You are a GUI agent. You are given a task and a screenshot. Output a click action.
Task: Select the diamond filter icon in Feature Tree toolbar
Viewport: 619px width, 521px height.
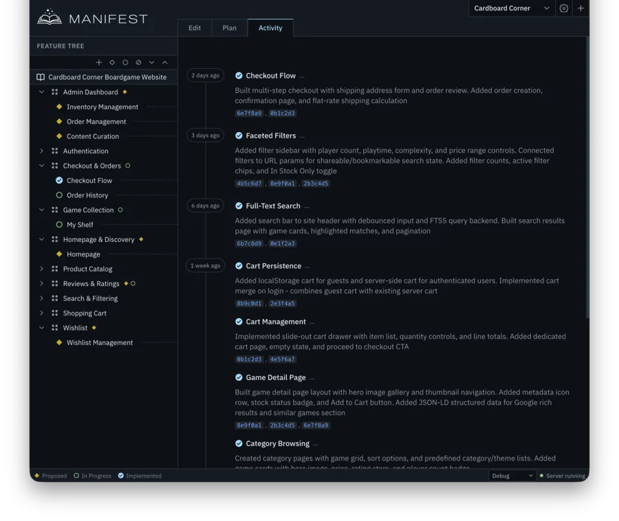tap(112, 62)
